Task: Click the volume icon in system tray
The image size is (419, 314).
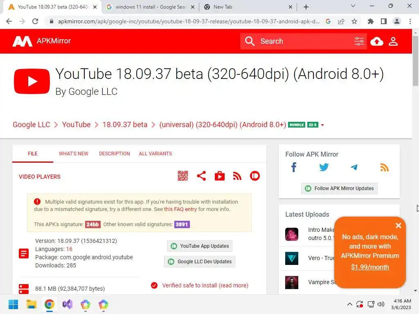Action: pos(381,304)
